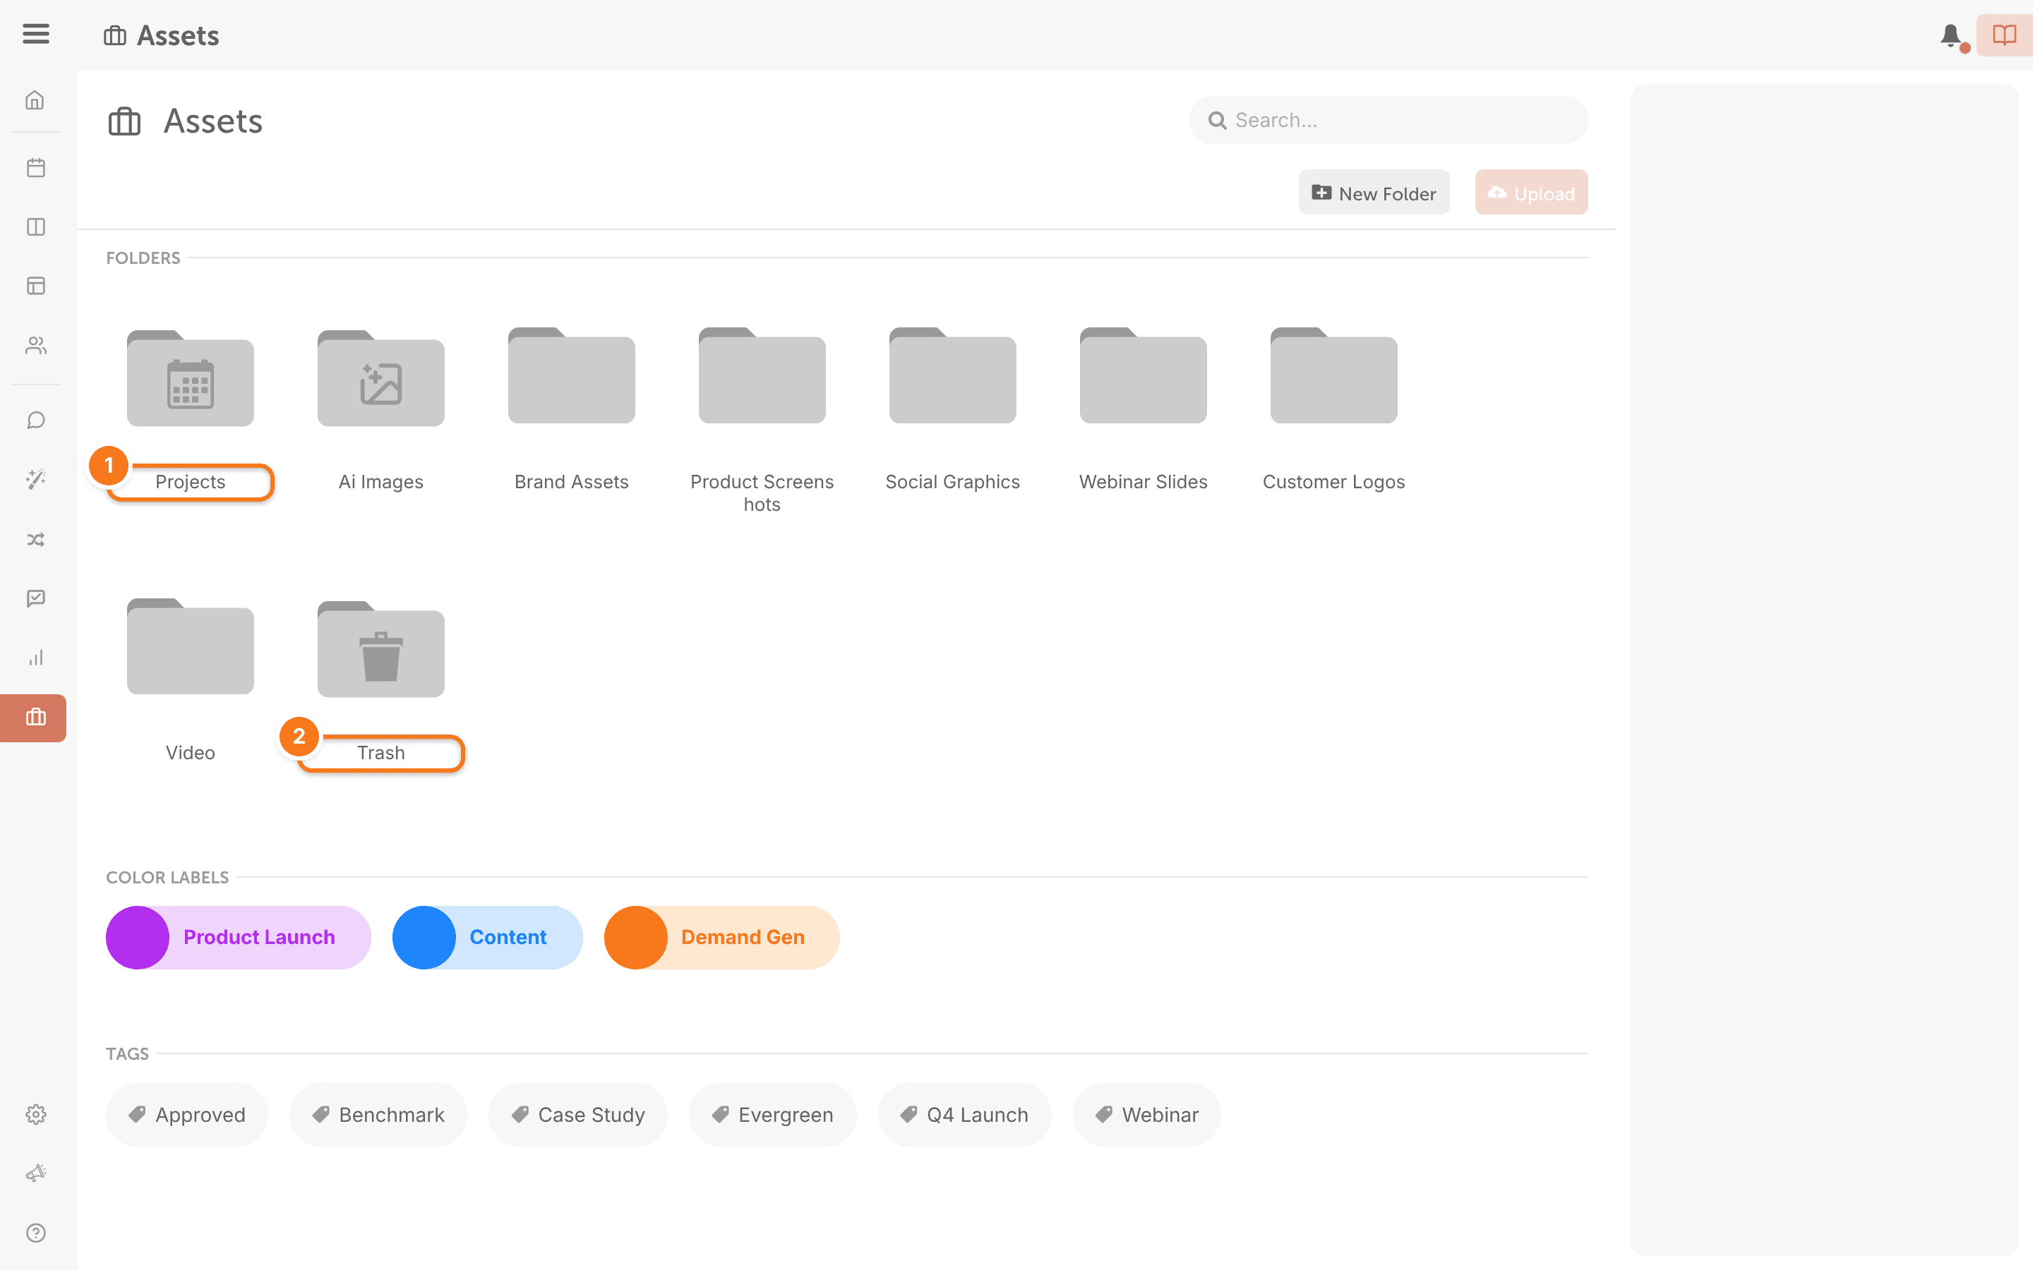This screenshot has width=2033, height=1270.
Task: Open the shuffle sidebar icon
Action: click(x=35, y=539)
